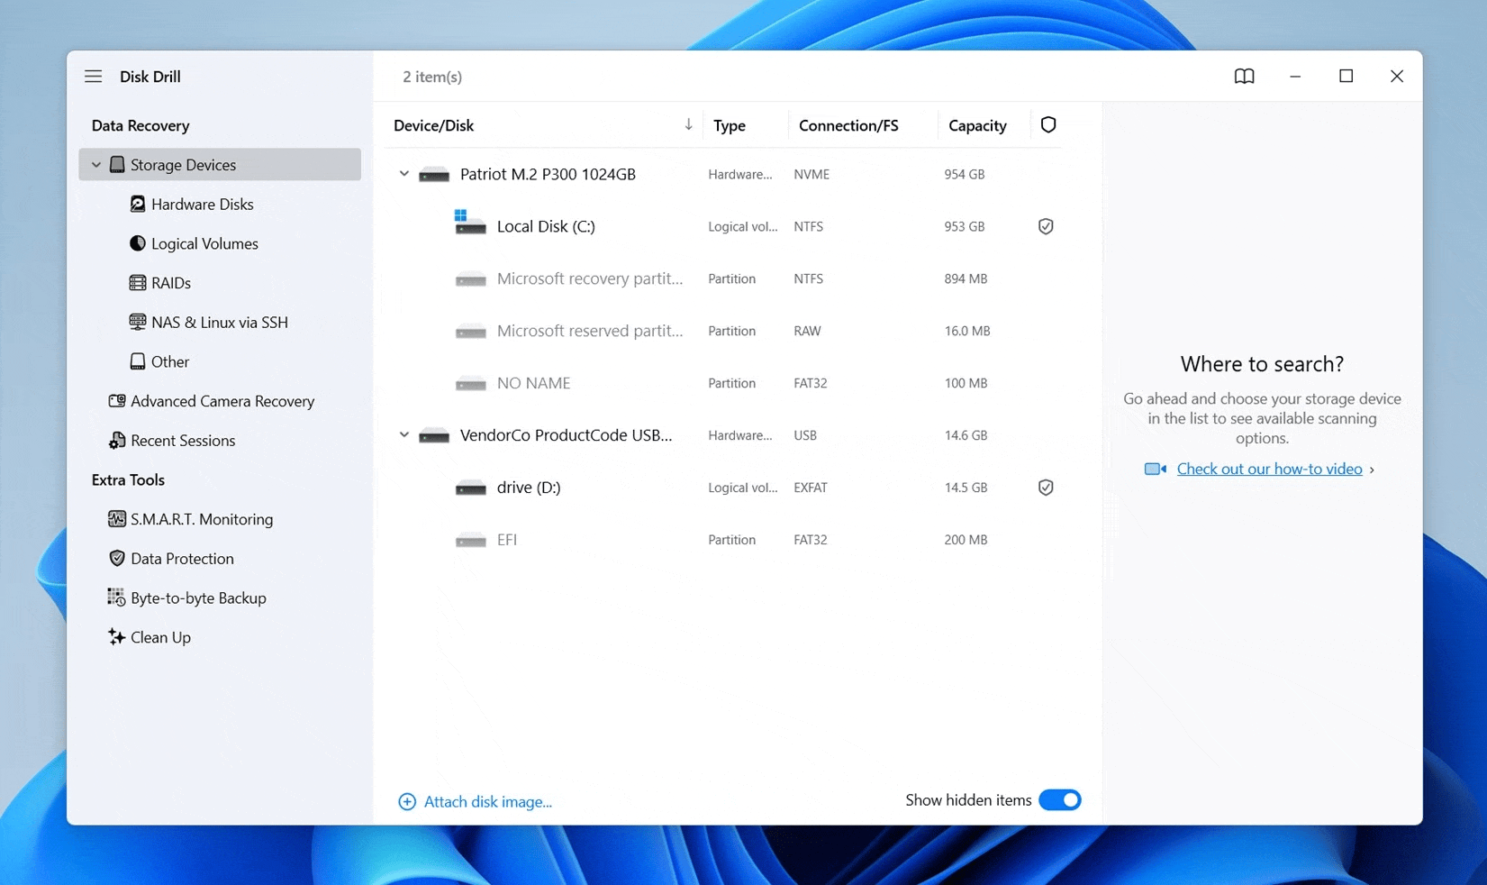Viewport: 1487px width, 885px height.
Task: Open S.M.A.R.T. Monitoring tool icon
Action: click(x=116, y=519)
